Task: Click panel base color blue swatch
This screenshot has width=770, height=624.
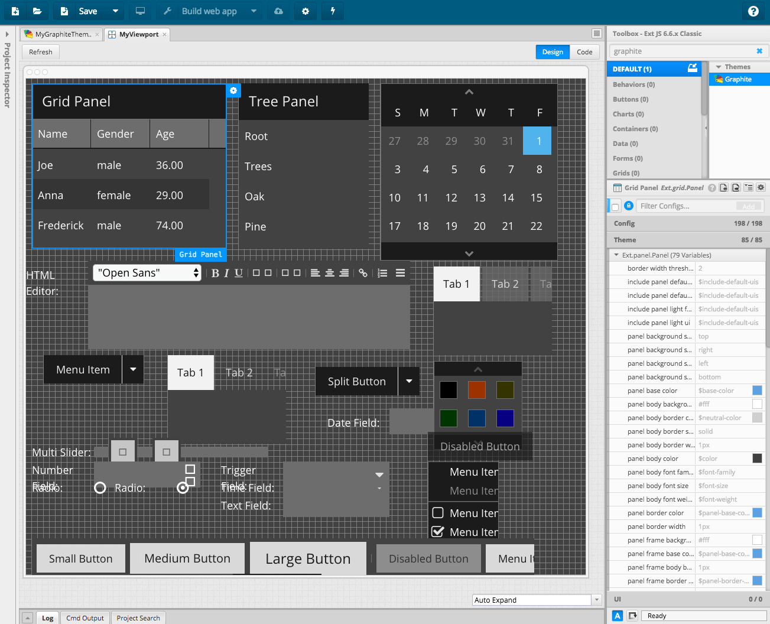Action: pos(757,391)
